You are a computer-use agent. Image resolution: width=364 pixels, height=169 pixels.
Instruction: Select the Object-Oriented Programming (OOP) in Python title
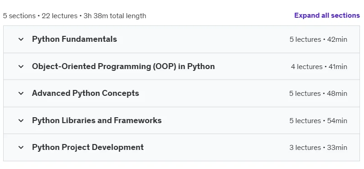[123, 66]
